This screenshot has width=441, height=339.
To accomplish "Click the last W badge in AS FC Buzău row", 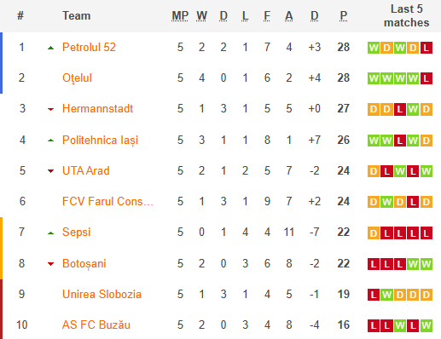I will [426, 325].
